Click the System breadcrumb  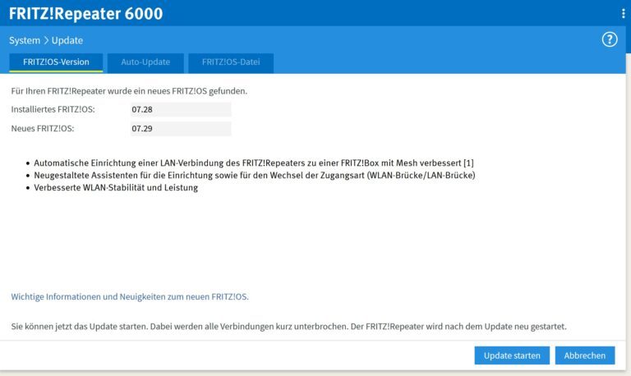click(x=25, y=40)
